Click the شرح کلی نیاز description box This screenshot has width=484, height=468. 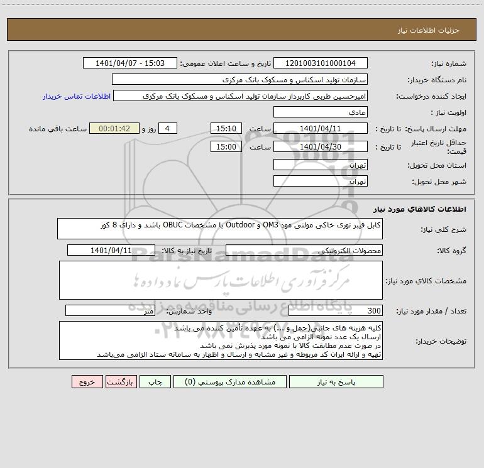click(x=220, y=229)
